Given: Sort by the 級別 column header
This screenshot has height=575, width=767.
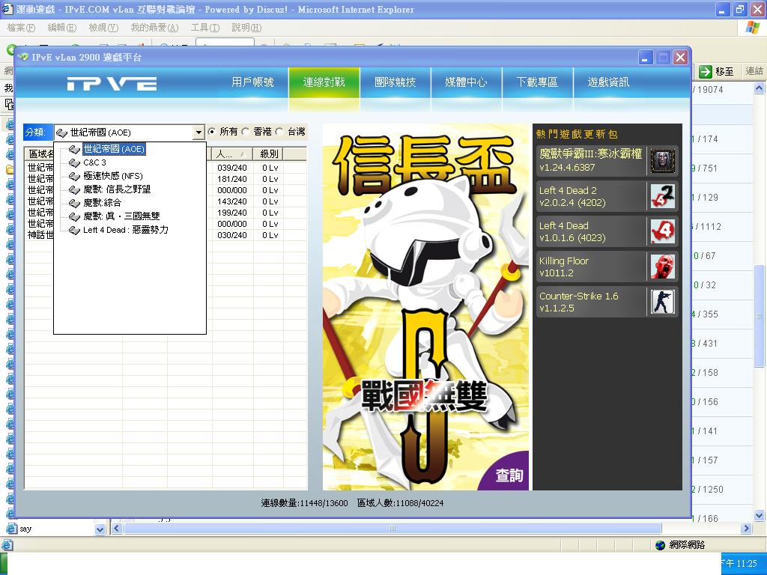Looking at the screenshot, I should pos(268,154).
